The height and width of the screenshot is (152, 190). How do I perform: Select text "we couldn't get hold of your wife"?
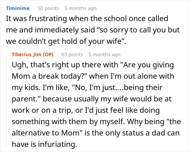pyautogui.click(x=64, y=41)
